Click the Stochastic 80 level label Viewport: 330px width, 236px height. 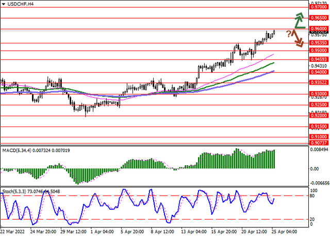tap(312, 196)
